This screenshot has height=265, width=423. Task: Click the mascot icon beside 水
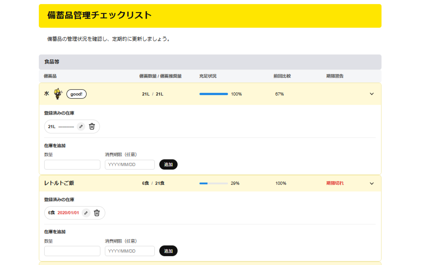coord(58,94)
